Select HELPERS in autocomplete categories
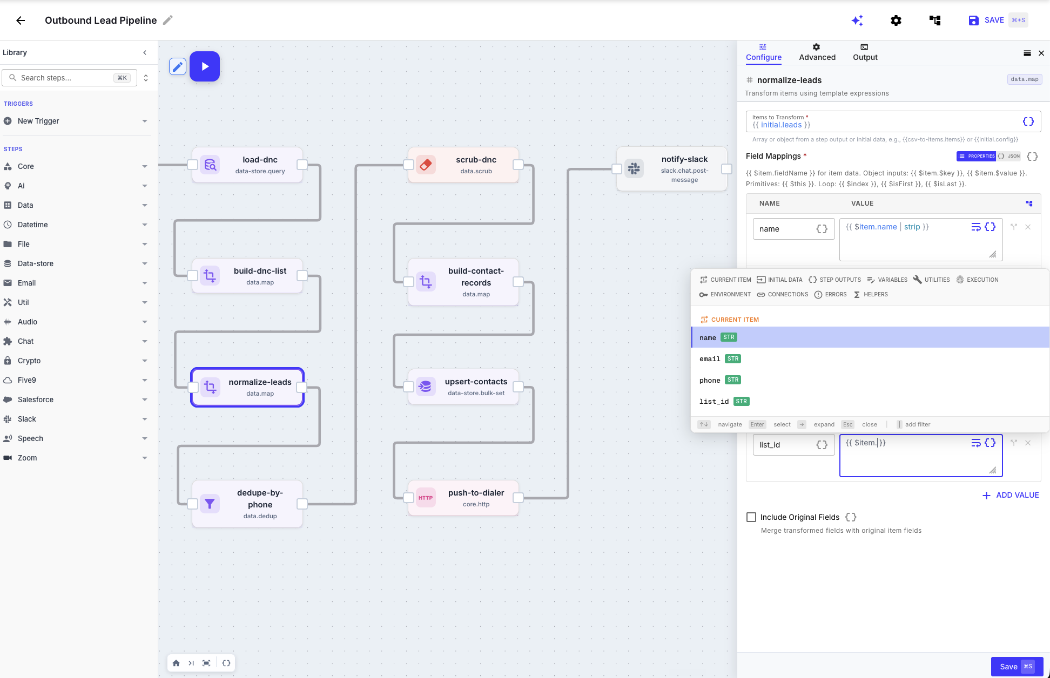 tap(870, 294)
